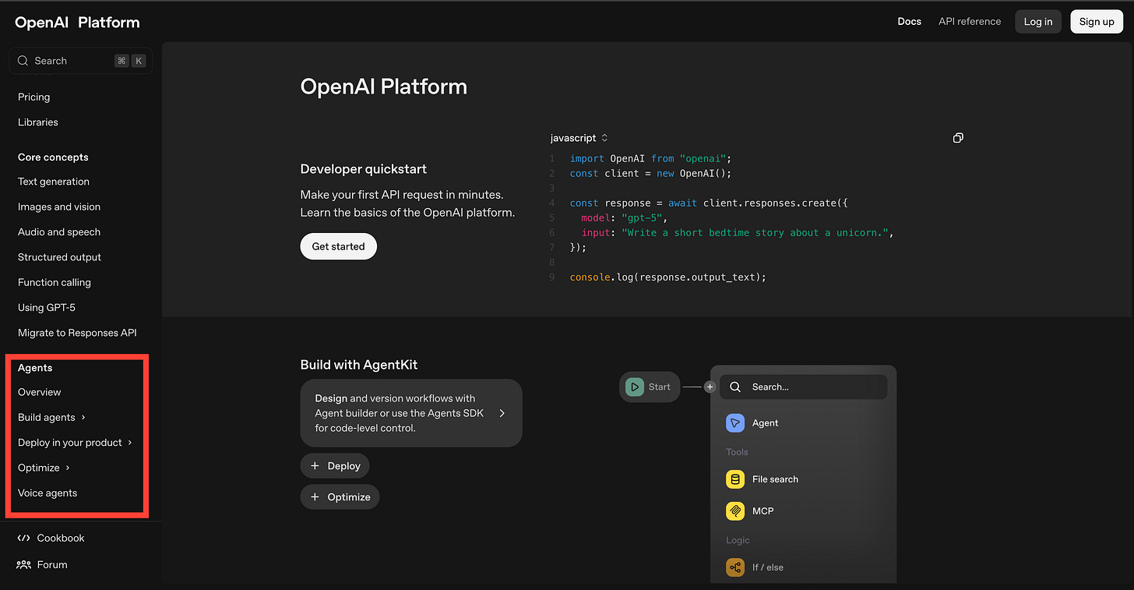The image size is (1134, 590).
Task: Click the magnifier icon in node search box
Action: 735,387
